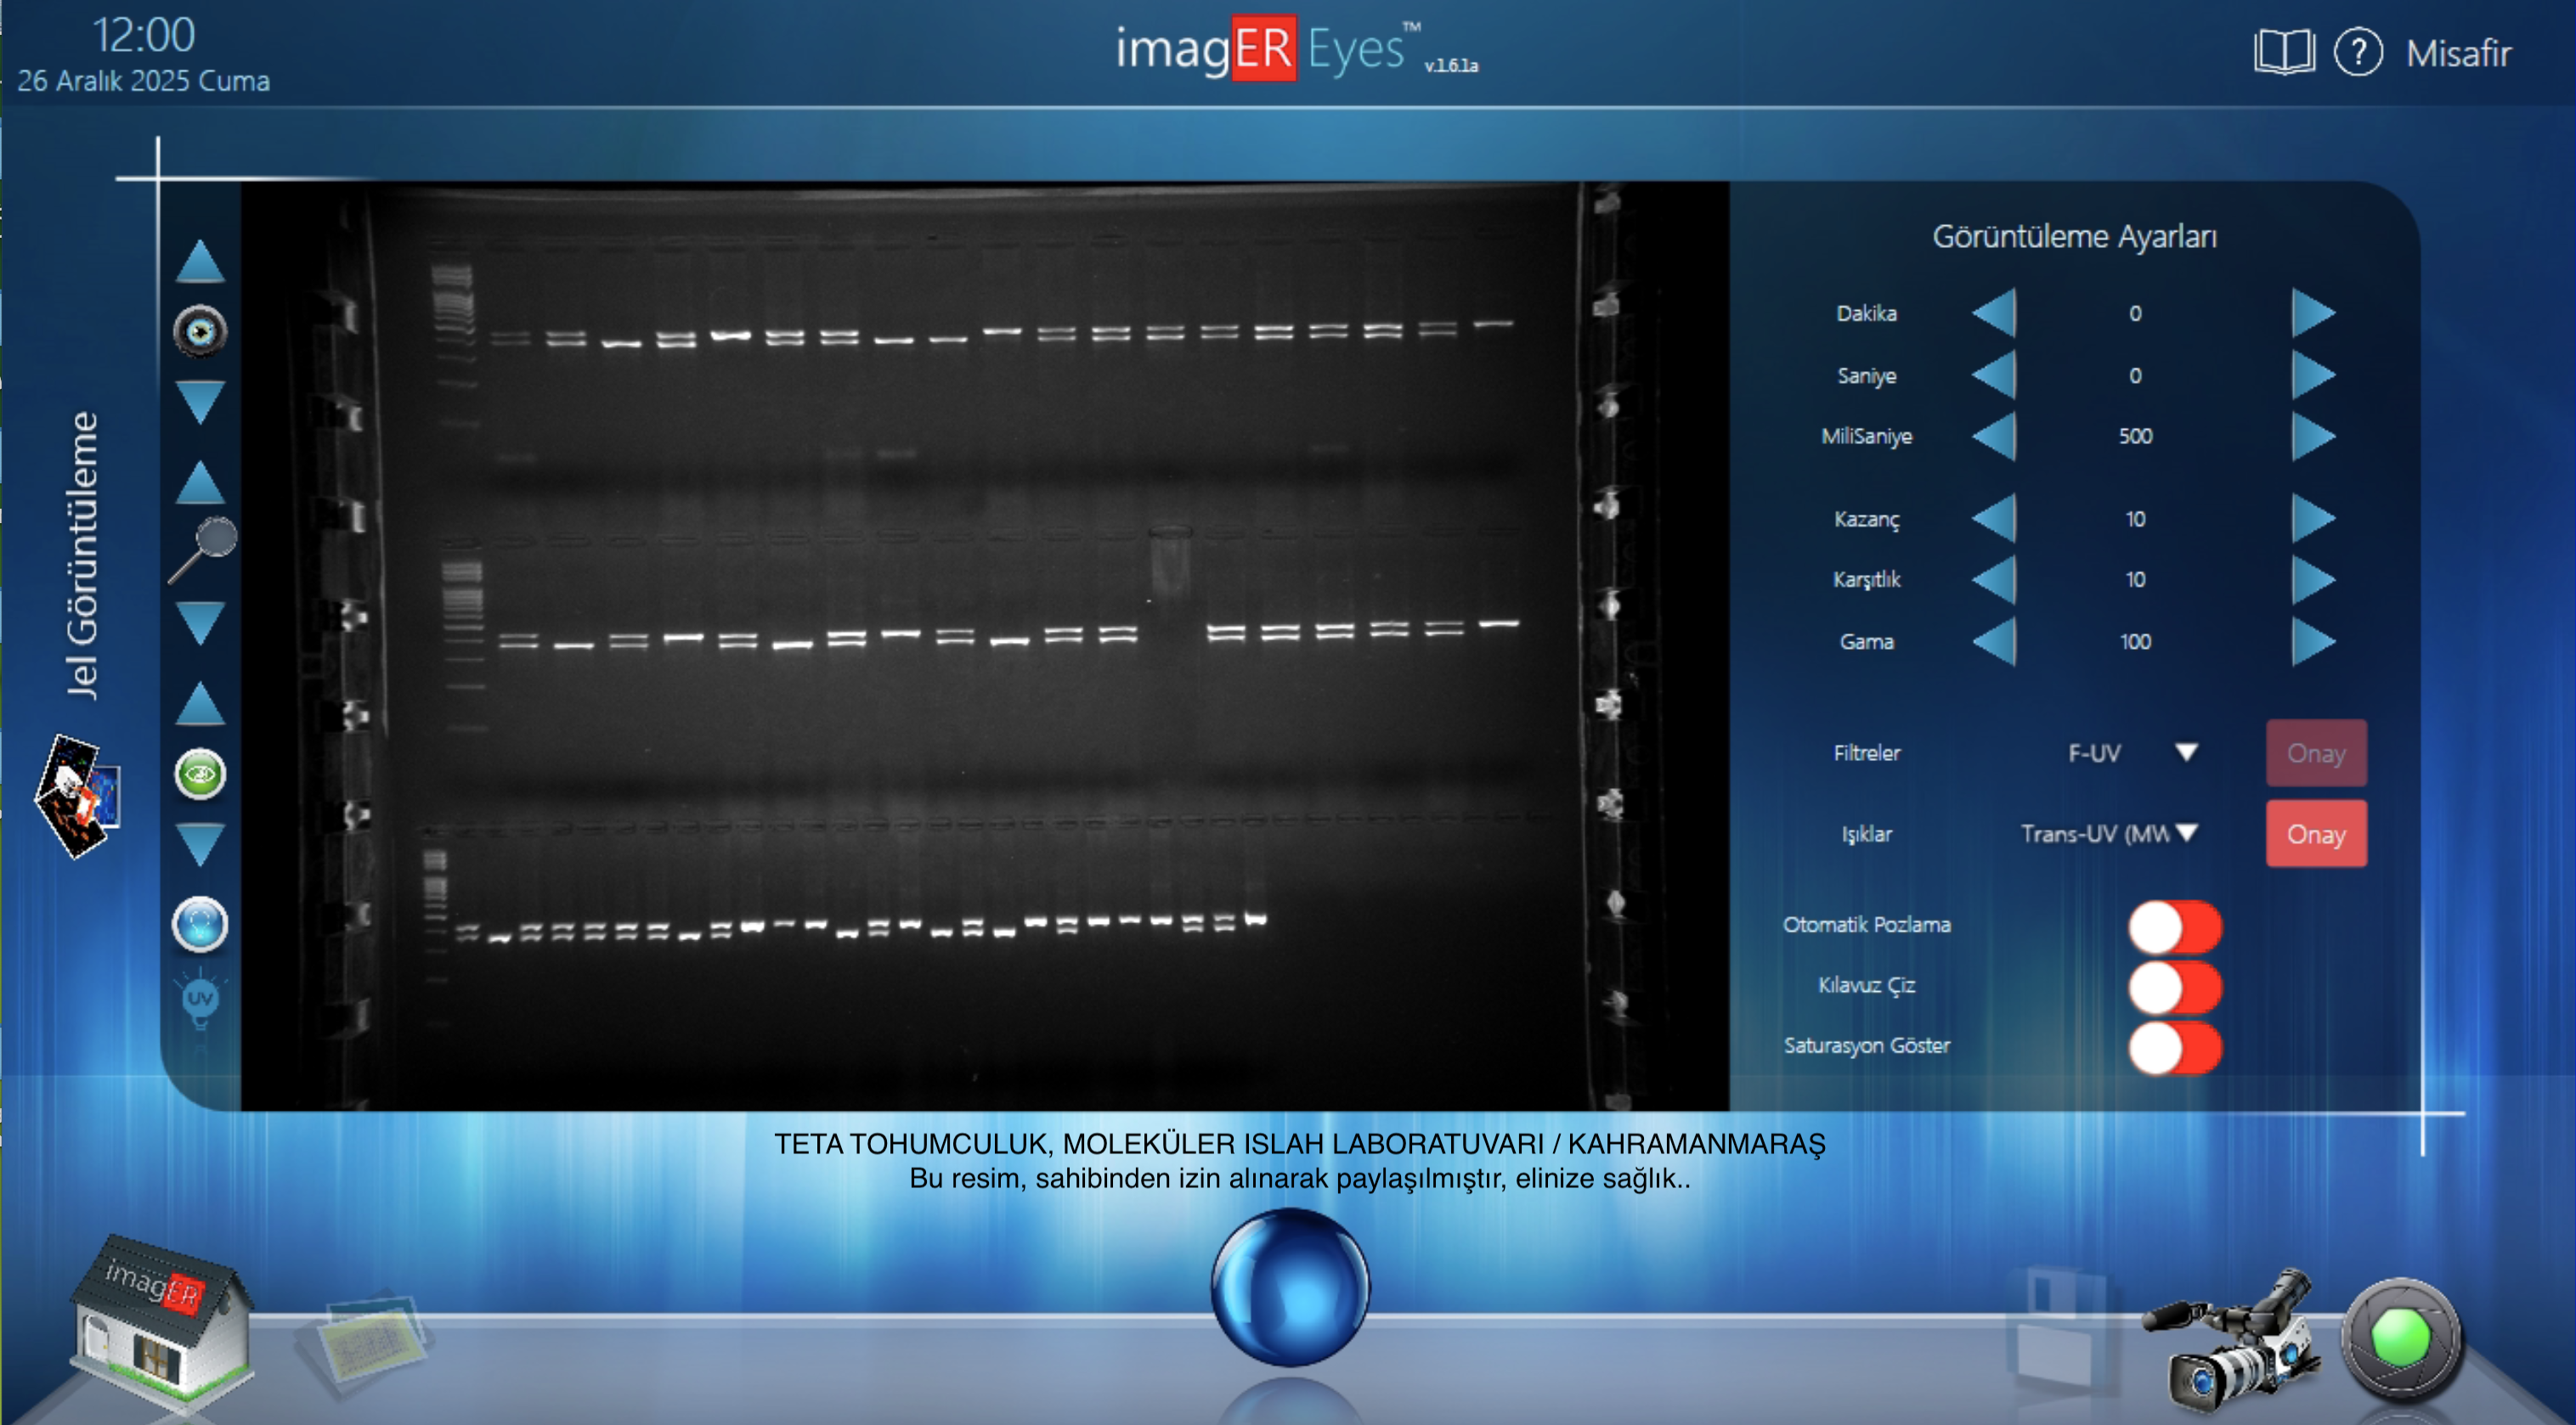This screenshot has height=1425, width=2576.
Task: Open the imagER home screen
Action: [x=160, y=1319]
